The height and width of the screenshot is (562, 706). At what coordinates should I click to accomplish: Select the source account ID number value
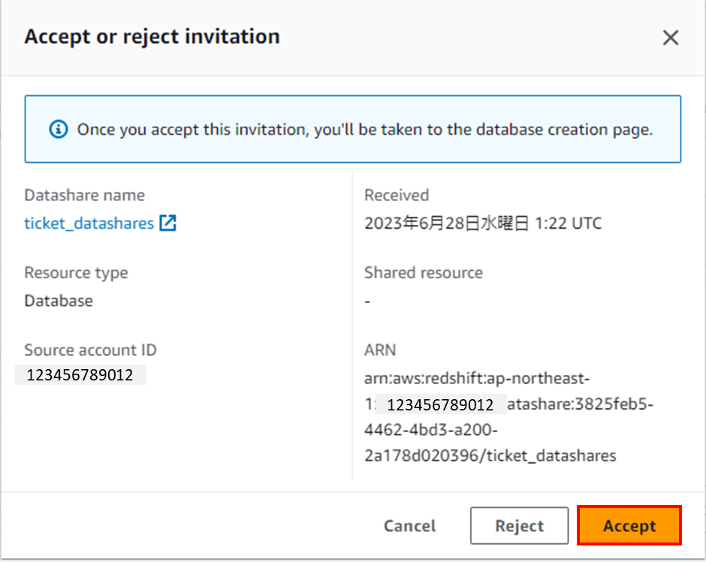[x=80, y=375]
